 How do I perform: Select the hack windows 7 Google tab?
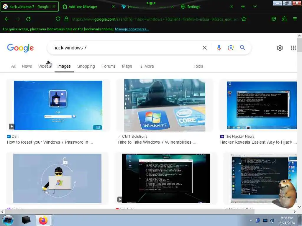point(29,7)
